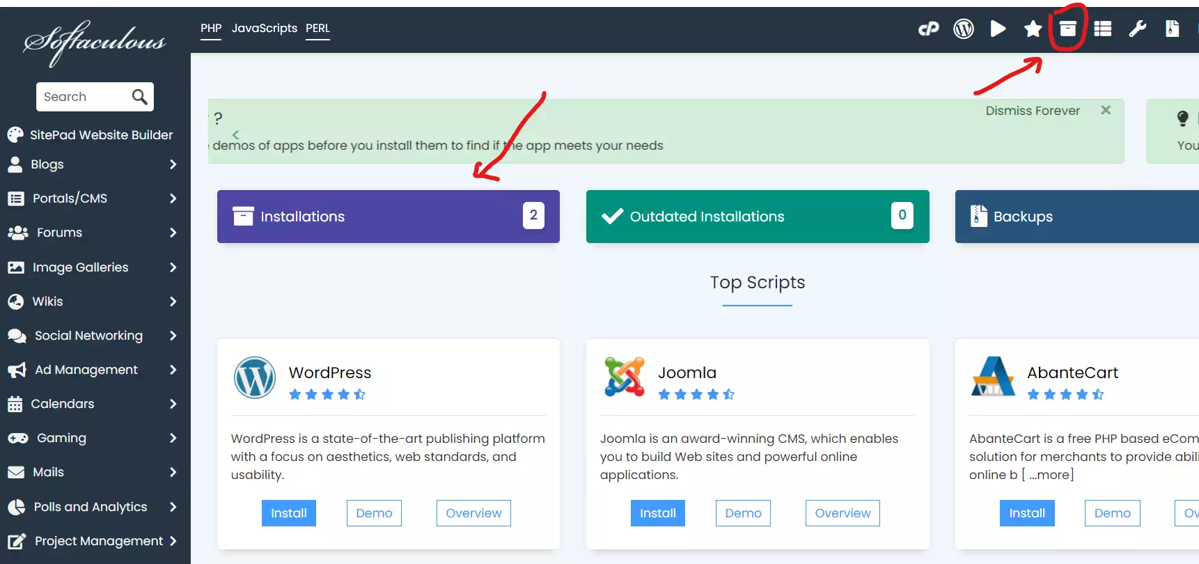Click the Joomla logo in Top Scripts
This screenshot has width=1199, height=564.
(625, 377)
